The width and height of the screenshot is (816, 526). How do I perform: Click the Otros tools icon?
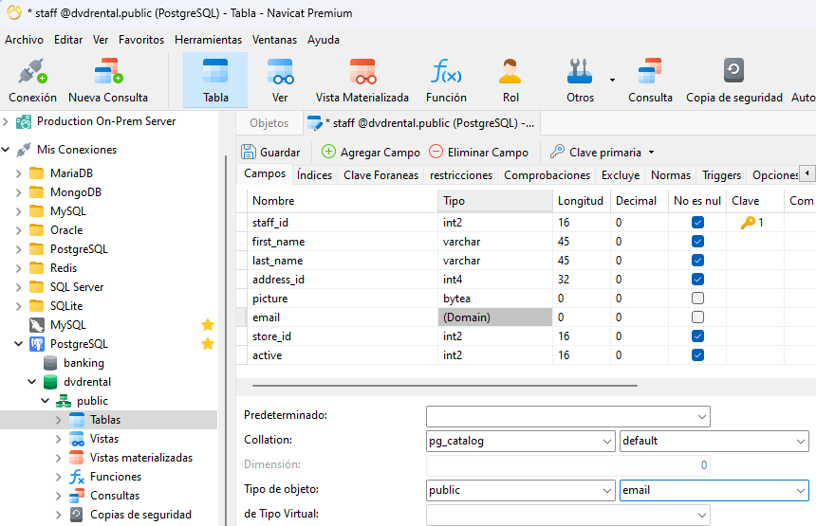click(580, 72)
